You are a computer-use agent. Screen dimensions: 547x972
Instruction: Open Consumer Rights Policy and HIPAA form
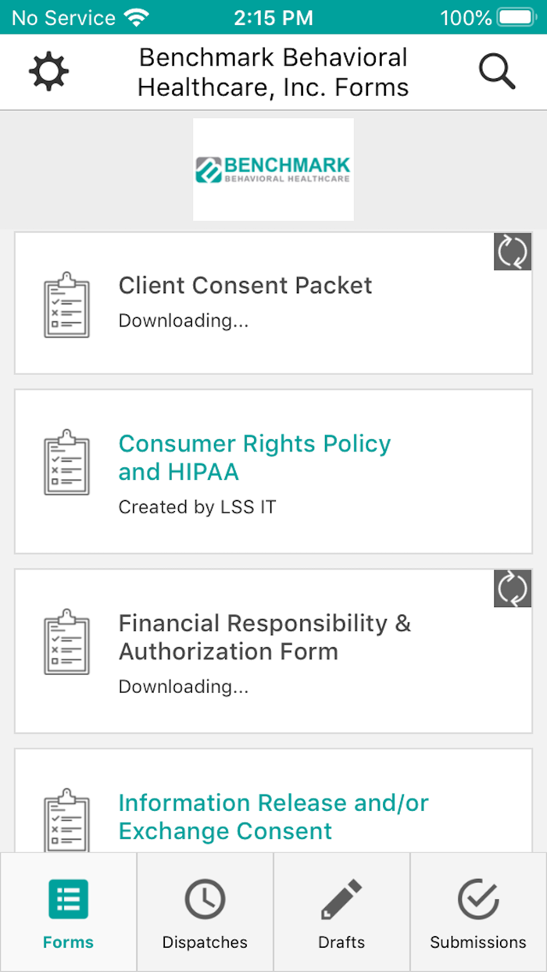click(254, 457)
